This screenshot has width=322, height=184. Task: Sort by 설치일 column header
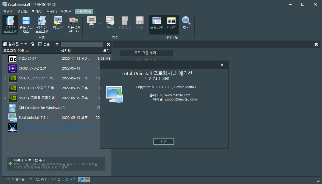pyautogui.click(x=75, y=51)
